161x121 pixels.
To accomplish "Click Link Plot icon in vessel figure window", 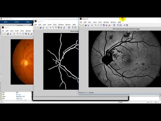I will (69, 28).
